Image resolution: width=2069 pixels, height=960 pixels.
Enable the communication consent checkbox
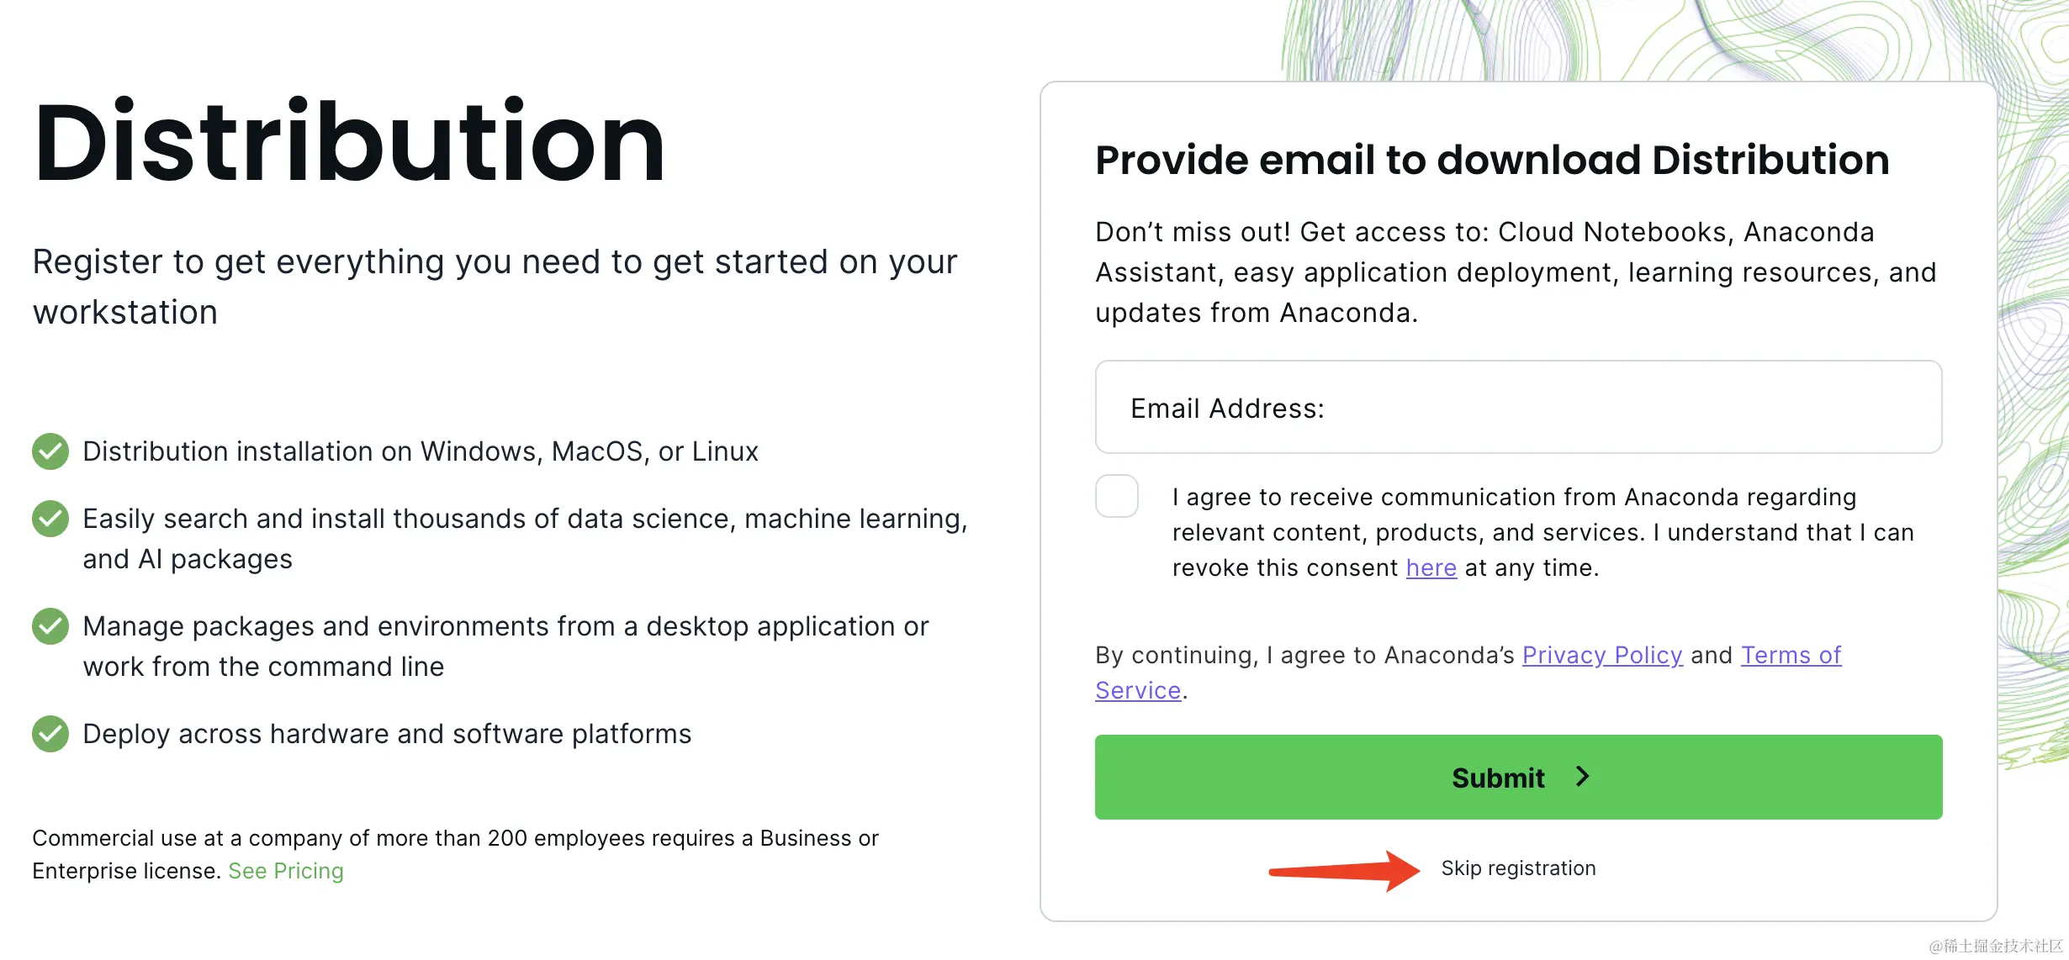[1117, 496]
